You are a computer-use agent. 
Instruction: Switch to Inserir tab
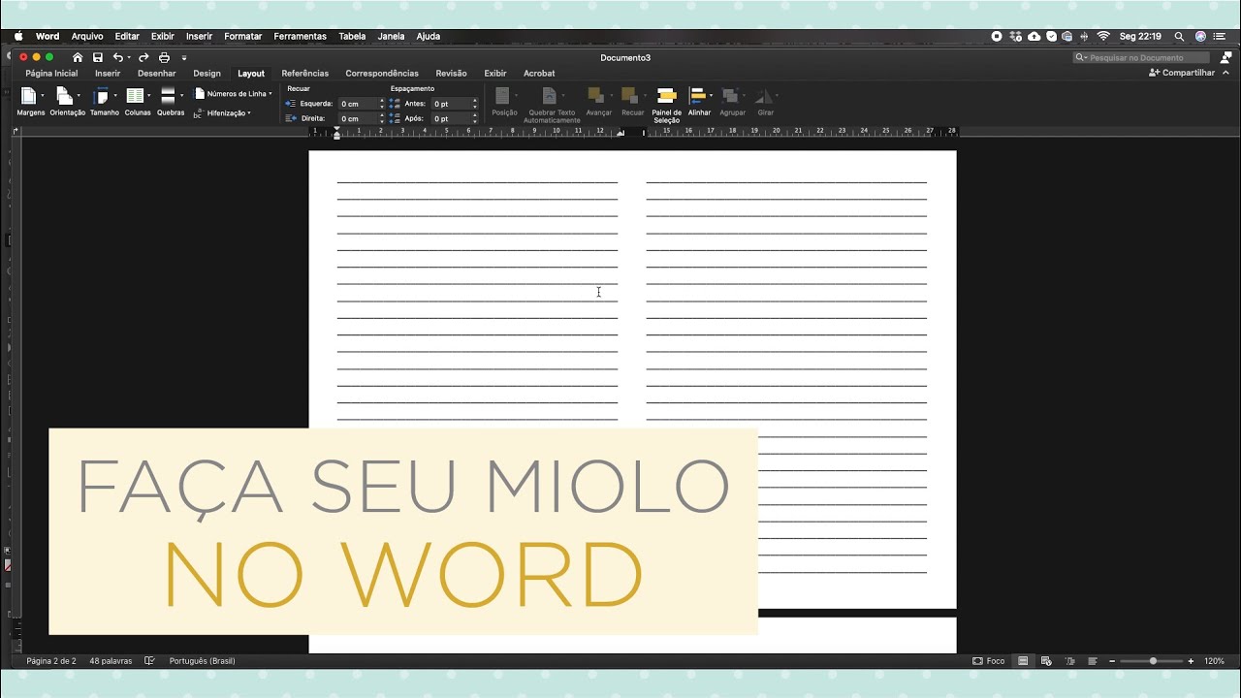pyautogui.click(x=108, y=74)
